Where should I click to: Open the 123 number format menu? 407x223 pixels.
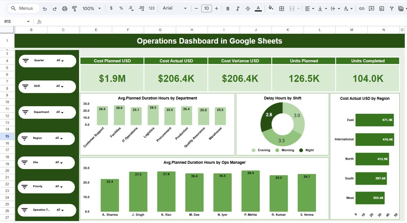click(151, 9)
